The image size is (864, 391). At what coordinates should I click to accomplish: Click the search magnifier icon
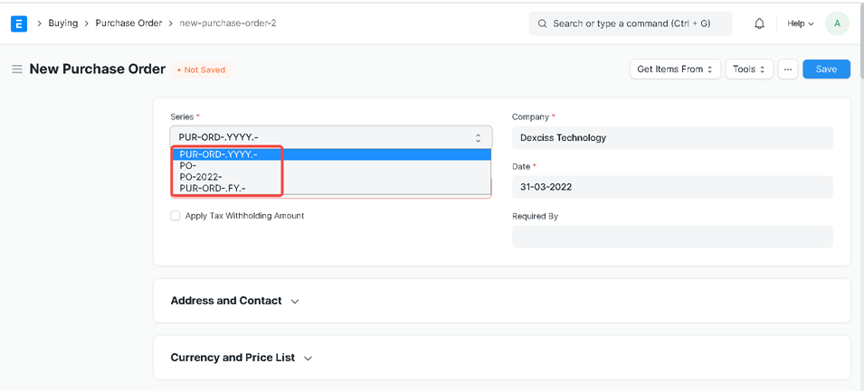[x=543, y=23]
